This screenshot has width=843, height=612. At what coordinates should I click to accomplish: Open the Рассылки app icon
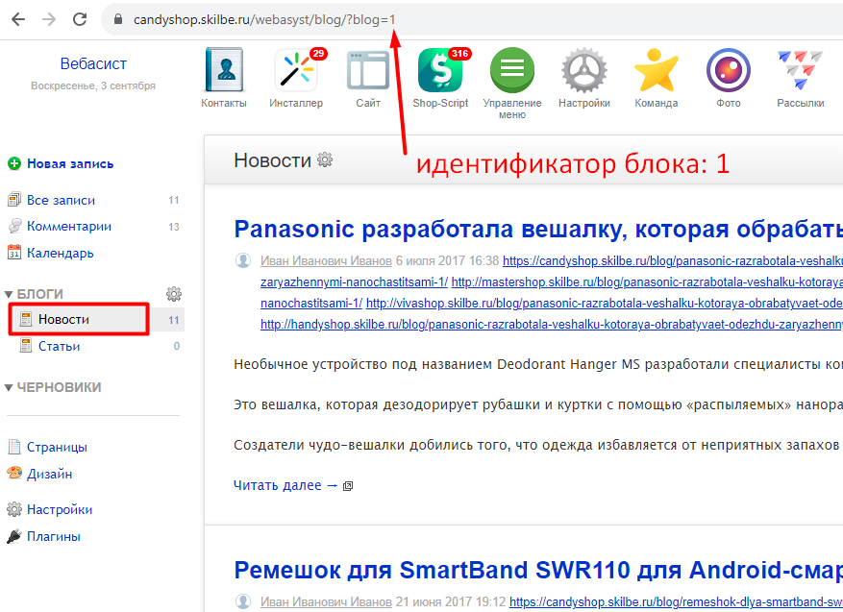click(x=800, y=71)
